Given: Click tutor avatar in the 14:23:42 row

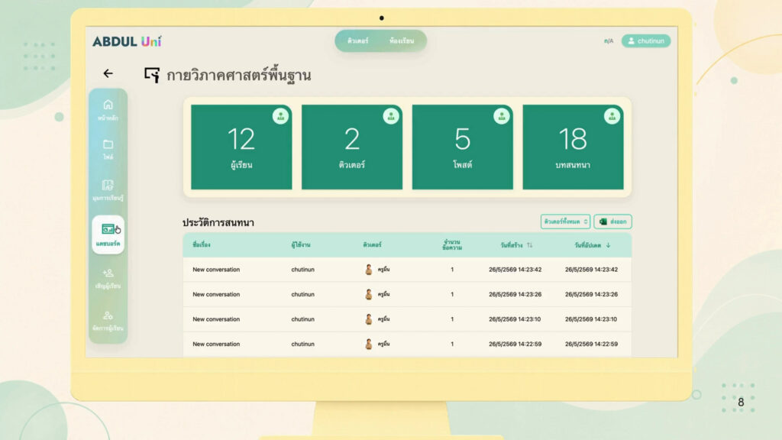Looking at the screenshot, I should tap(369, 270).
